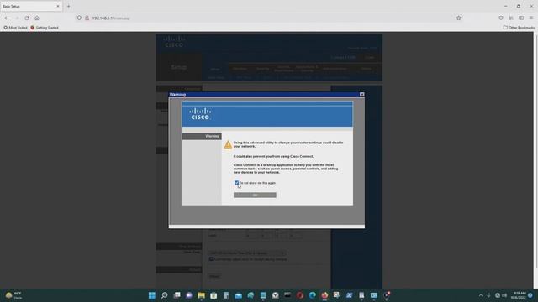Click the padlock site info icon
The height and width of the screenshot is (302, 538).
point(87,18)
